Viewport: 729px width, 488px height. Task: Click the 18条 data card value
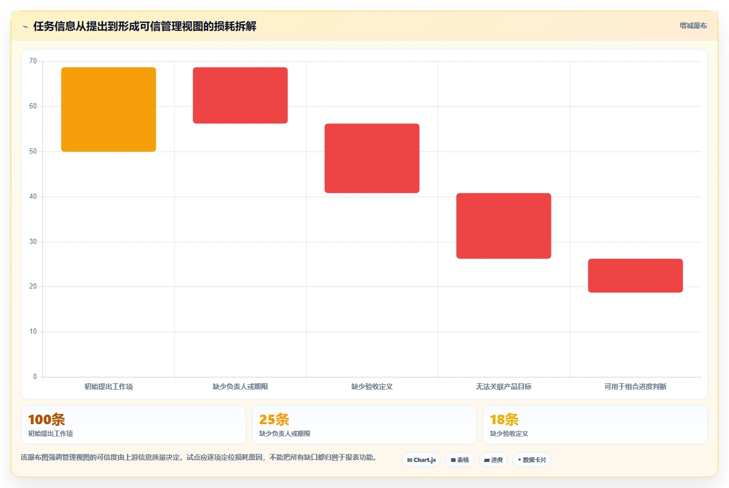click(504, 419)
